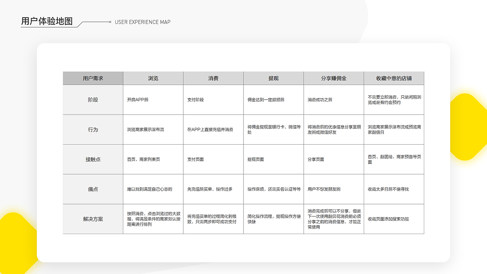
Task: Select the 提现 column header
Action: (274, 78)
